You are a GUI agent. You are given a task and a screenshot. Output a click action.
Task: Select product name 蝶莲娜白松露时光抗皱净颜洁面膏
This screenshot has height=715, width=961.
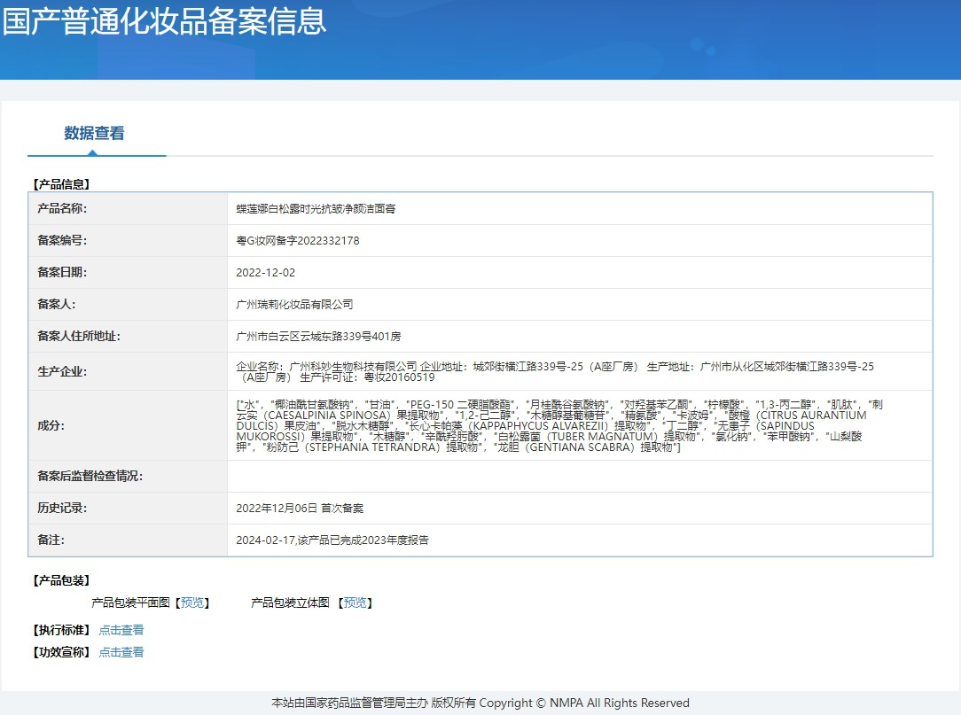point(316,209)
